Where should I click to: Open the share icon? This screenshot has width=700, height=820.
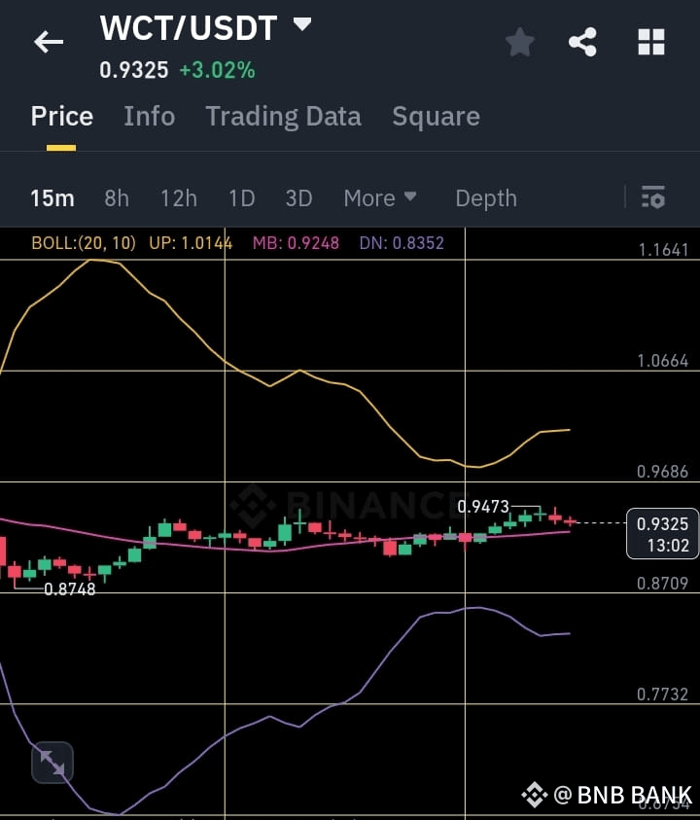(x=583, y=42)
